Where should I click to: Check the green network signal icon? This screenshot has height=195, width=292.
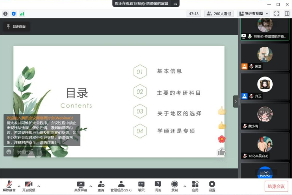tap(22, 14)
